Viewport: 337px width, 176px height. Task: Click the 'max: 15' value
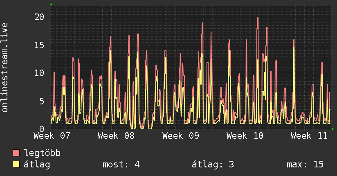click(305, 165)
